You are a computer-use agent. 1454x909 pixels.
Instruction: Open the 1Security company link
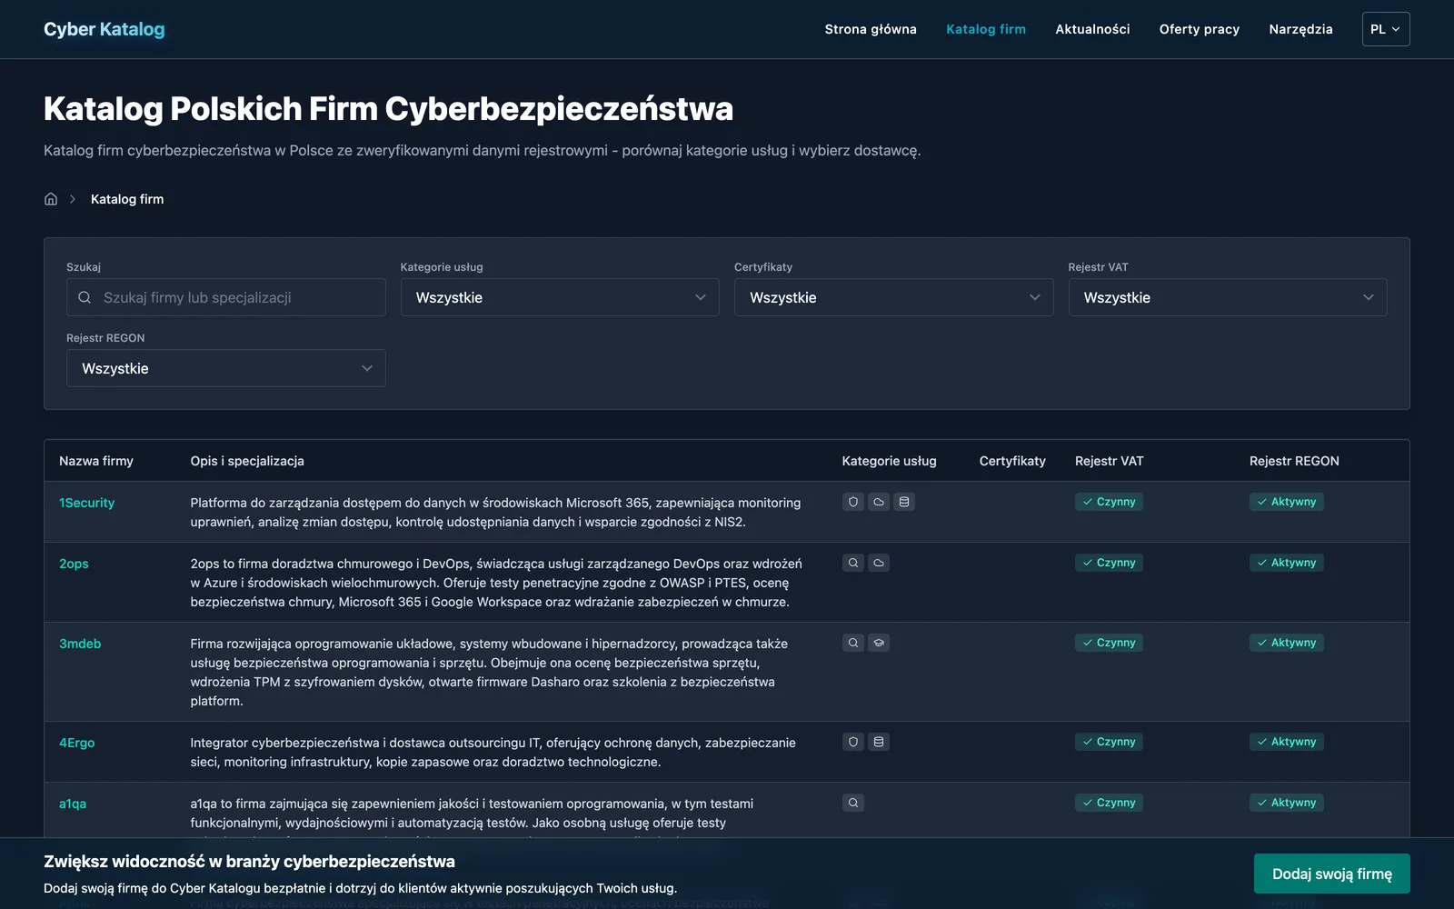tap(86, 503)
